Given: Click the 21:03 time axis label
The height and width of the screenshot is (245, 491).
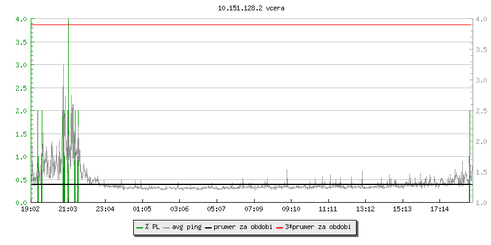Looking at the screenshot, I should (x=68, y=209).
